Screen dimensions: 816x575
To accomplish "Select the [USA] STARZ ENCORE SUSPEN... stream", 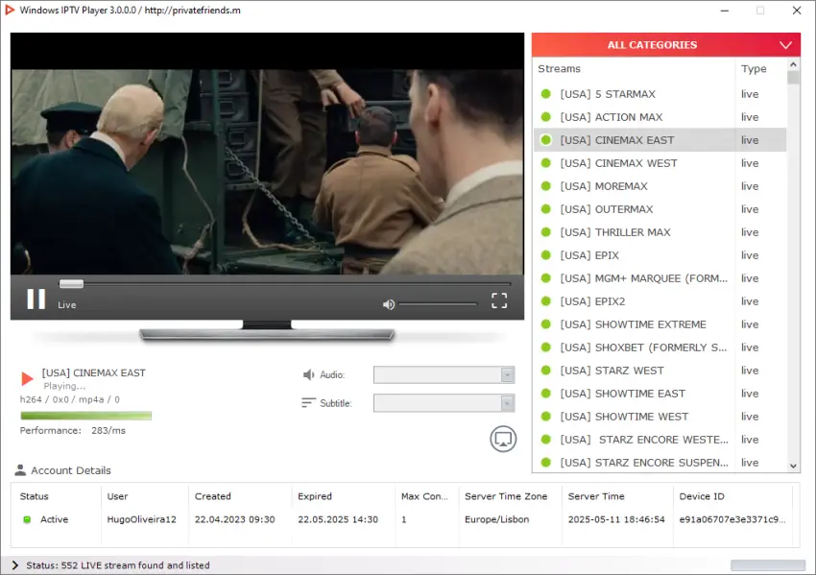I will coord(660,462).
